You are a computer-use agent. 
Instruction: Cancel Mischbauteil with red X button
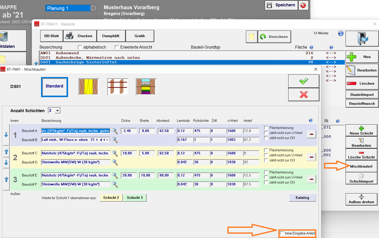[x=304, y=95]
